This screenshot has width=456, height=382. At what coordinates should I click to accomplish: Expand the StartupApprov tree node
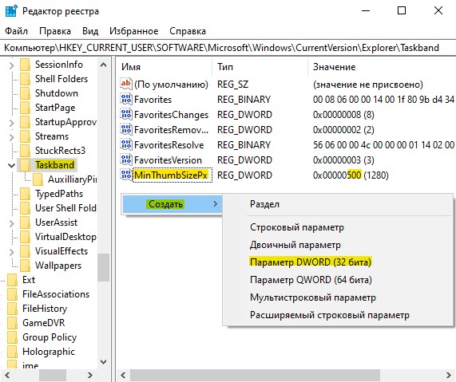click(11, 123)
